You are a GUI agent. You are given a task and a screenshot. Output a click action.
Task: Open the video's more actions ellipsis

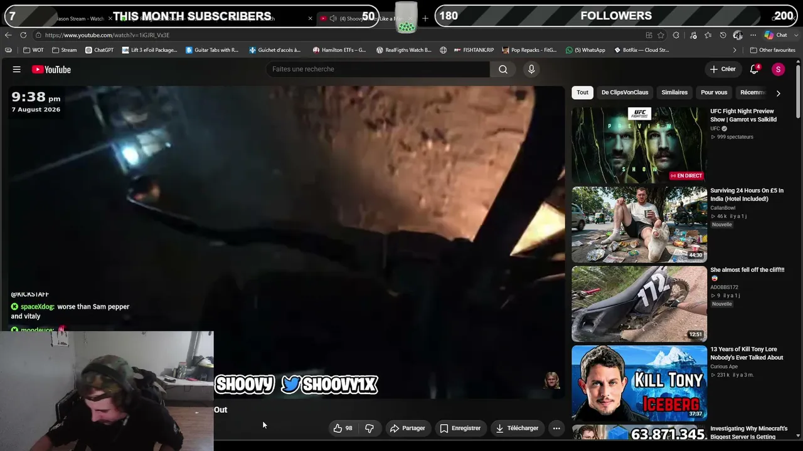(x=556, y=428)
